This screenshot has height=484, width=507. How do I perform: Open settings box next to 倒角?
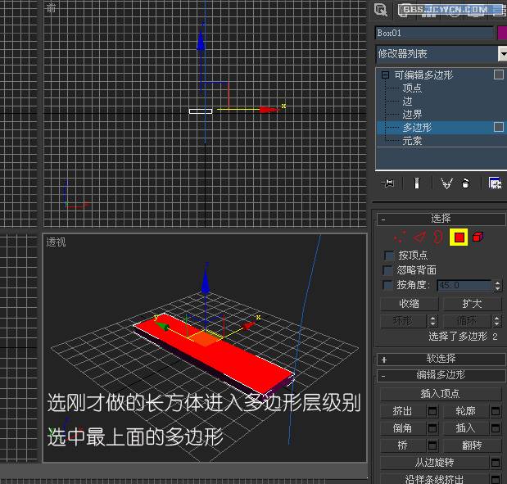(x=432, y=428)
